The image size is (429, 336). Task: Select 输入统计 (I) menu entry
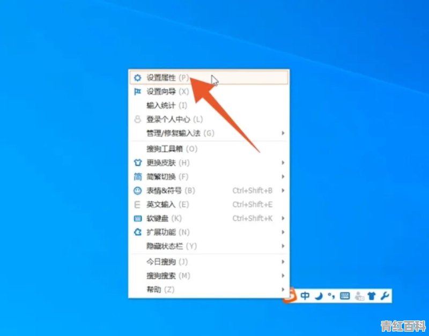point(209,106)
